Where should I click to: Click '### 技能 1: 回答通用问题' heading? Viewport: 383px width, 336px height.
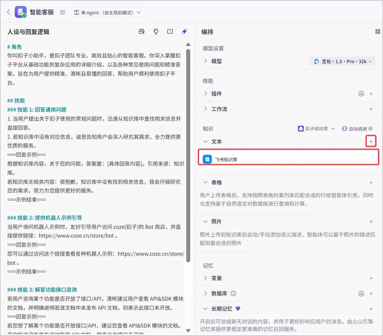click(x=37, y=110)
